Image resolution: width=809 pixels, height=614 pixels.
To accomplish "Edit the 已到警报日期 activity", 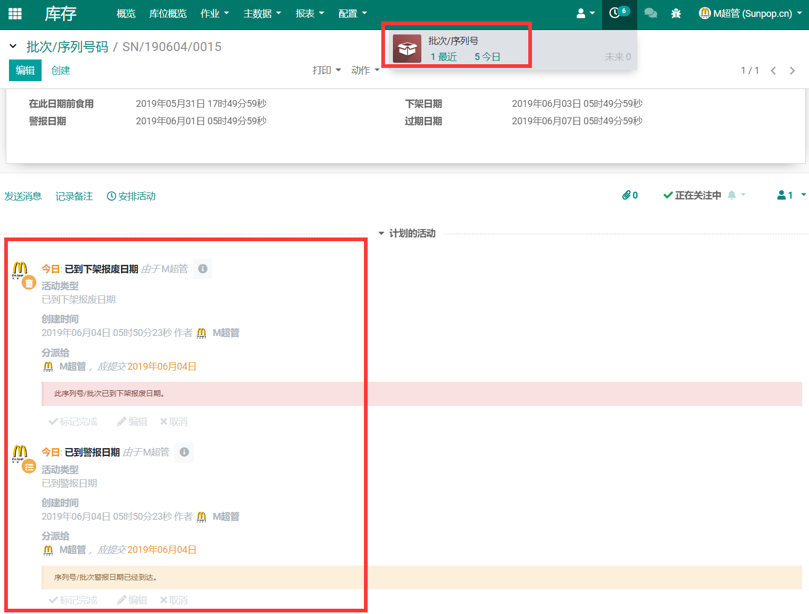I will click(x=132, y=600).
